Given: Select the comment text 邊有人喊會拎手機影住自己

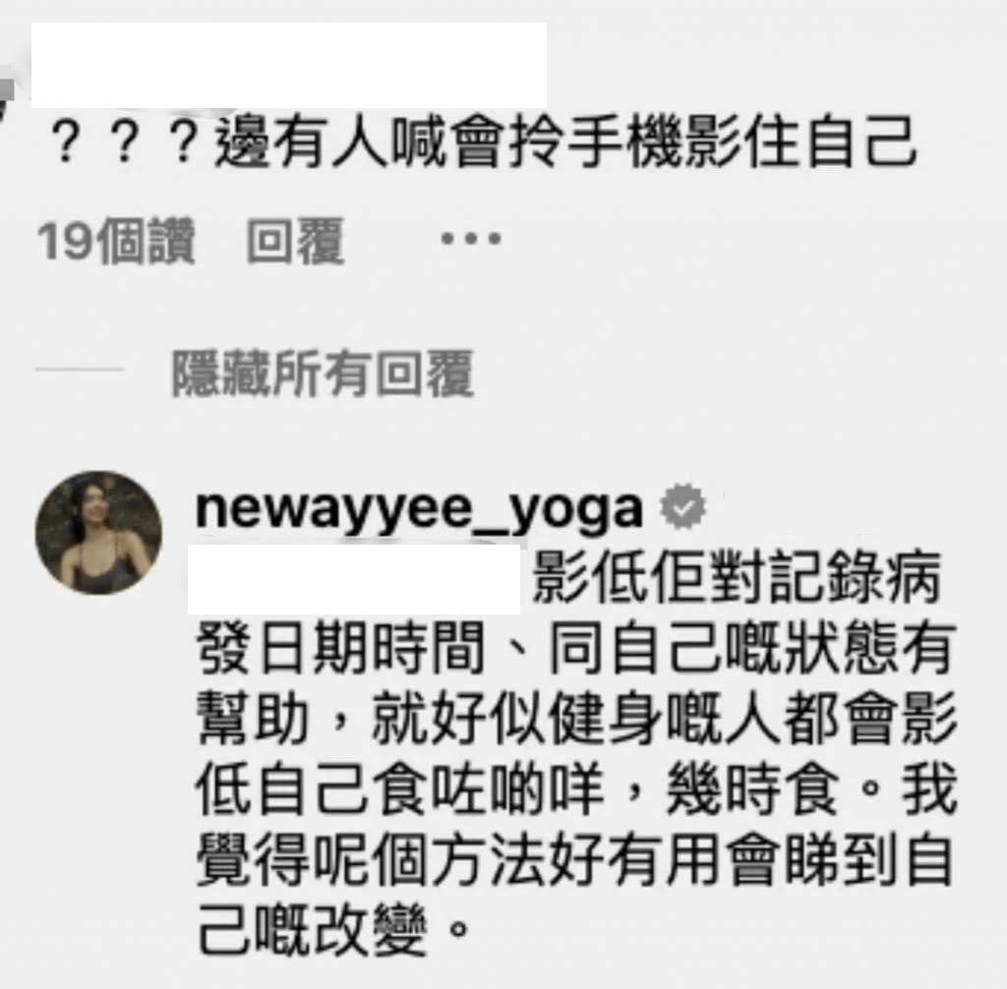Looking at the screenshot, I should 565,143.
